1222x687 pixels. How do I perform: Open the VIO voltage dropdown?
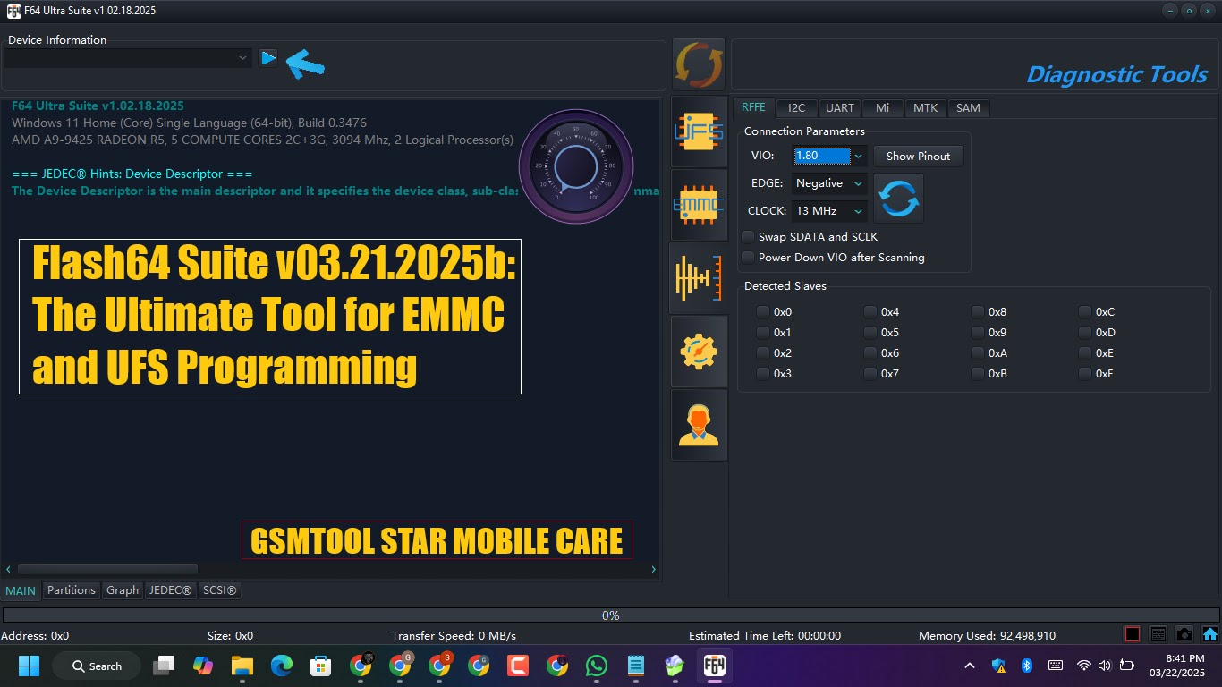click(858, 156)
